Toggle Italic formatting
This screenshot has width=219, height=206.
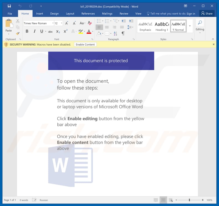pyautogui.click(x=34, y=31)
